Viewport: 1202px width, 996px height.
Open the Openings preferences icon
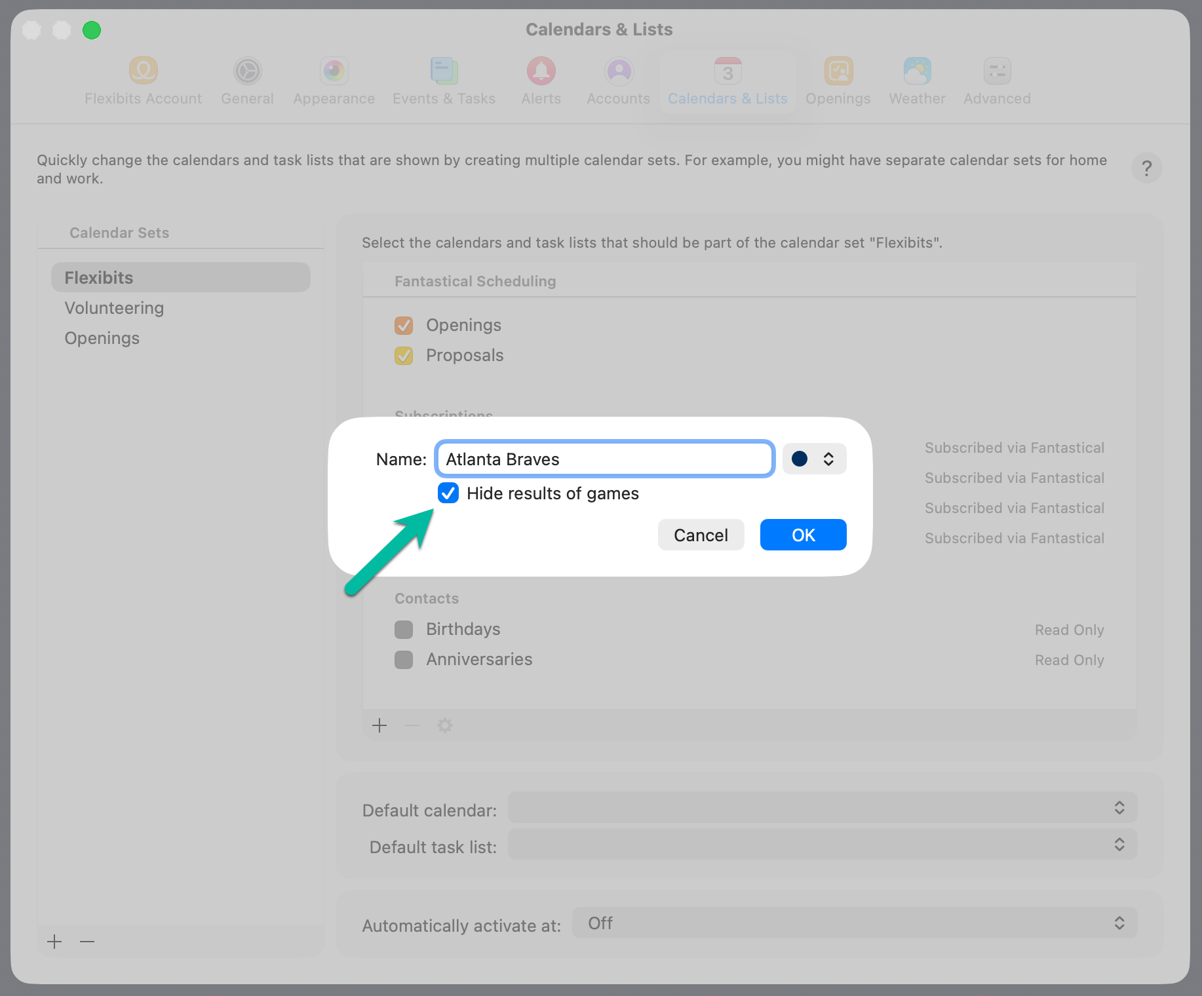coord(838,71)
